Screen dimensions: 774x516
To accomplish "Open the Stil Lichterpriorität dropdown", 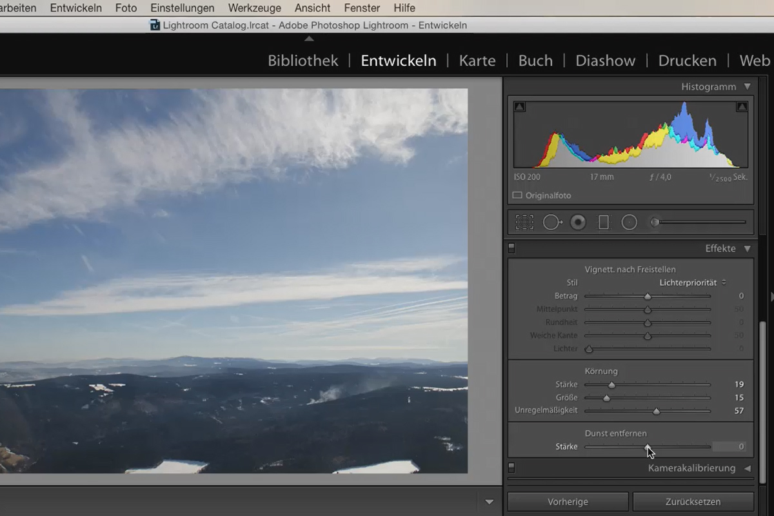I will (x=693, y=283).
